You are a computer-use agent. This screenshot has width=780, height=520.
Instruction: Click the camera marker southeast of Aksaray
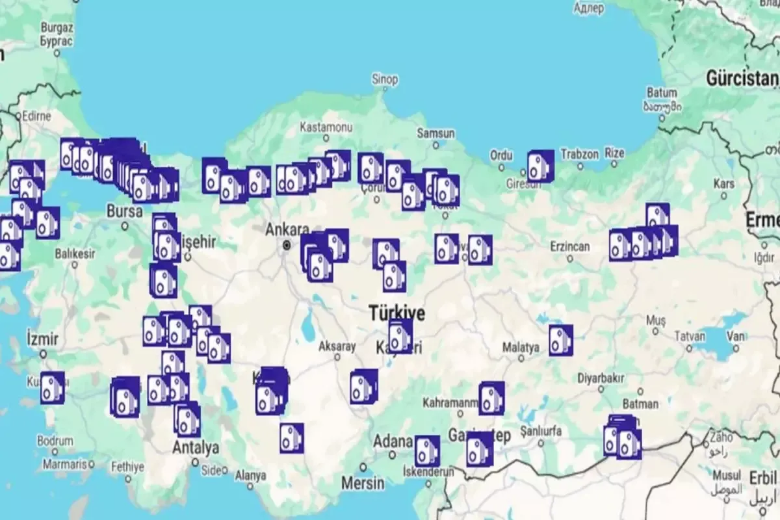(x=363, y=386)
